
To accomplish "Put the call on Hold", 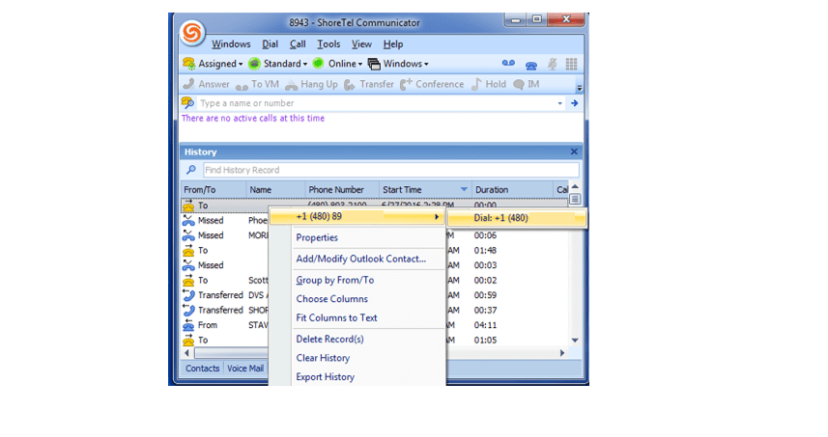I will [489, 84].
